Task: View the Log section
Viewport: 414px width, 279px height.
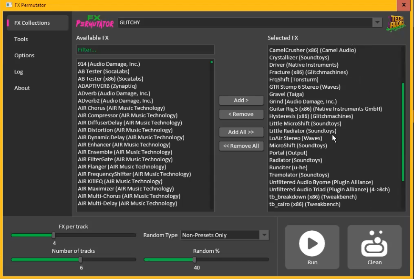Action: coord(19,72)
